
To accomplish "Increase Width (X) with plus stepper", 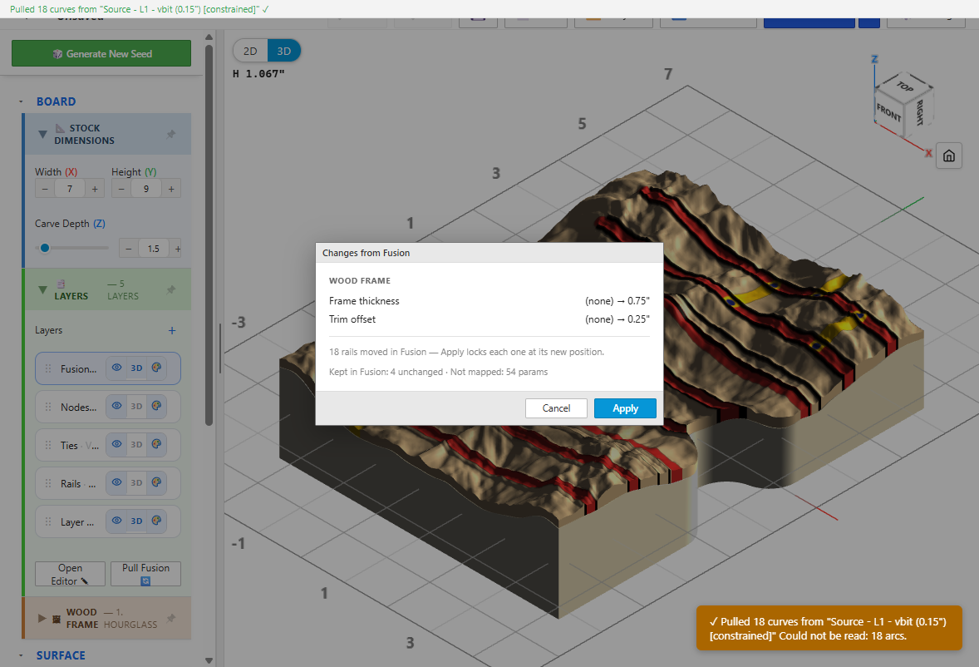I will pyautogui.click(x=95, y=189).
